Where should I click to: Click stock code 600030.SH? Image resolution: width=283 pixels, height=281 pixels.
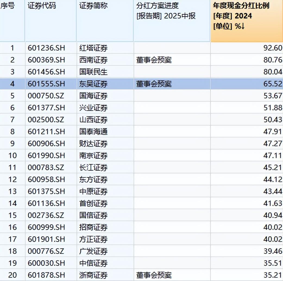pos(46,263)
